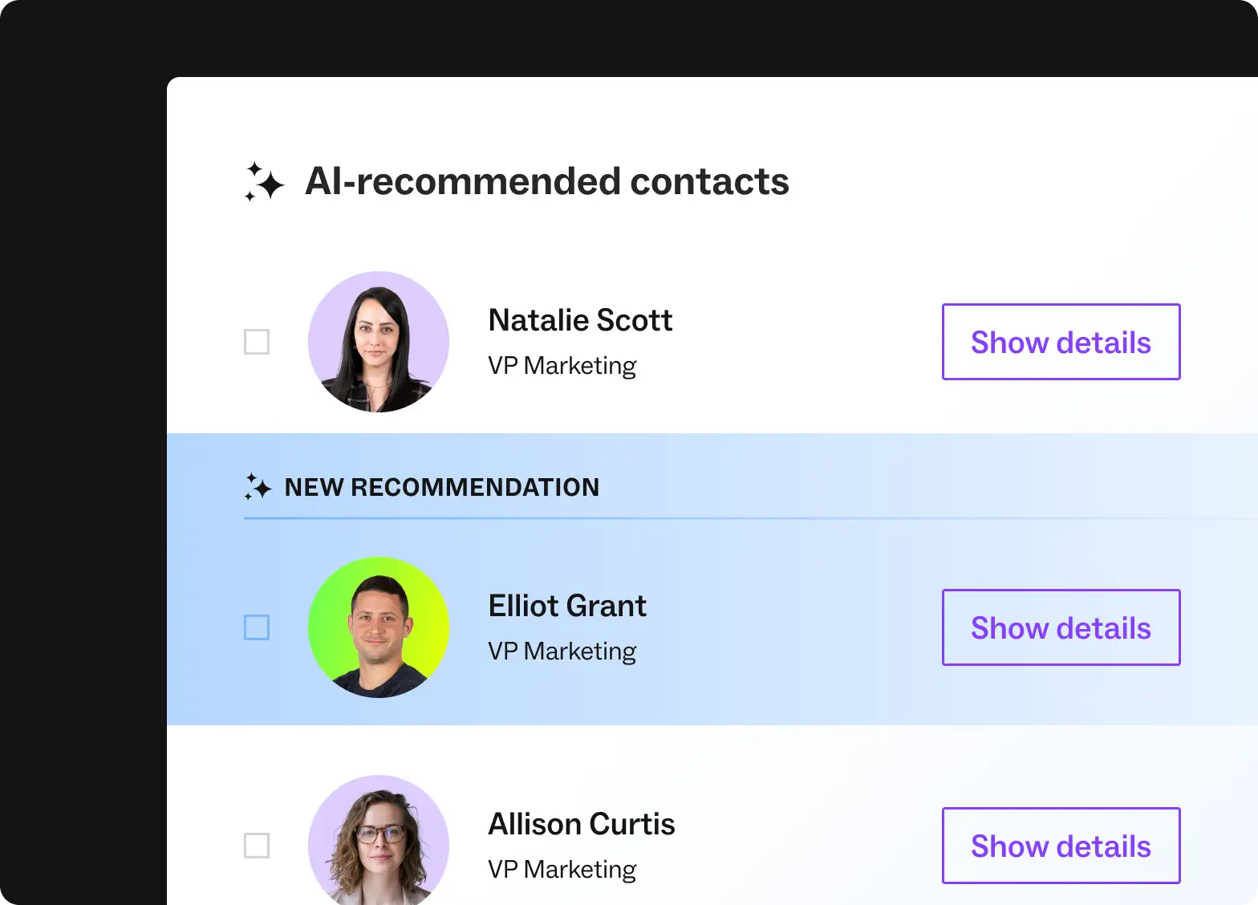Click VP Marketing under Natalie Scott
Image resolution: width=1258 pixels, height=905 pixels.
(x=562, y=365)
